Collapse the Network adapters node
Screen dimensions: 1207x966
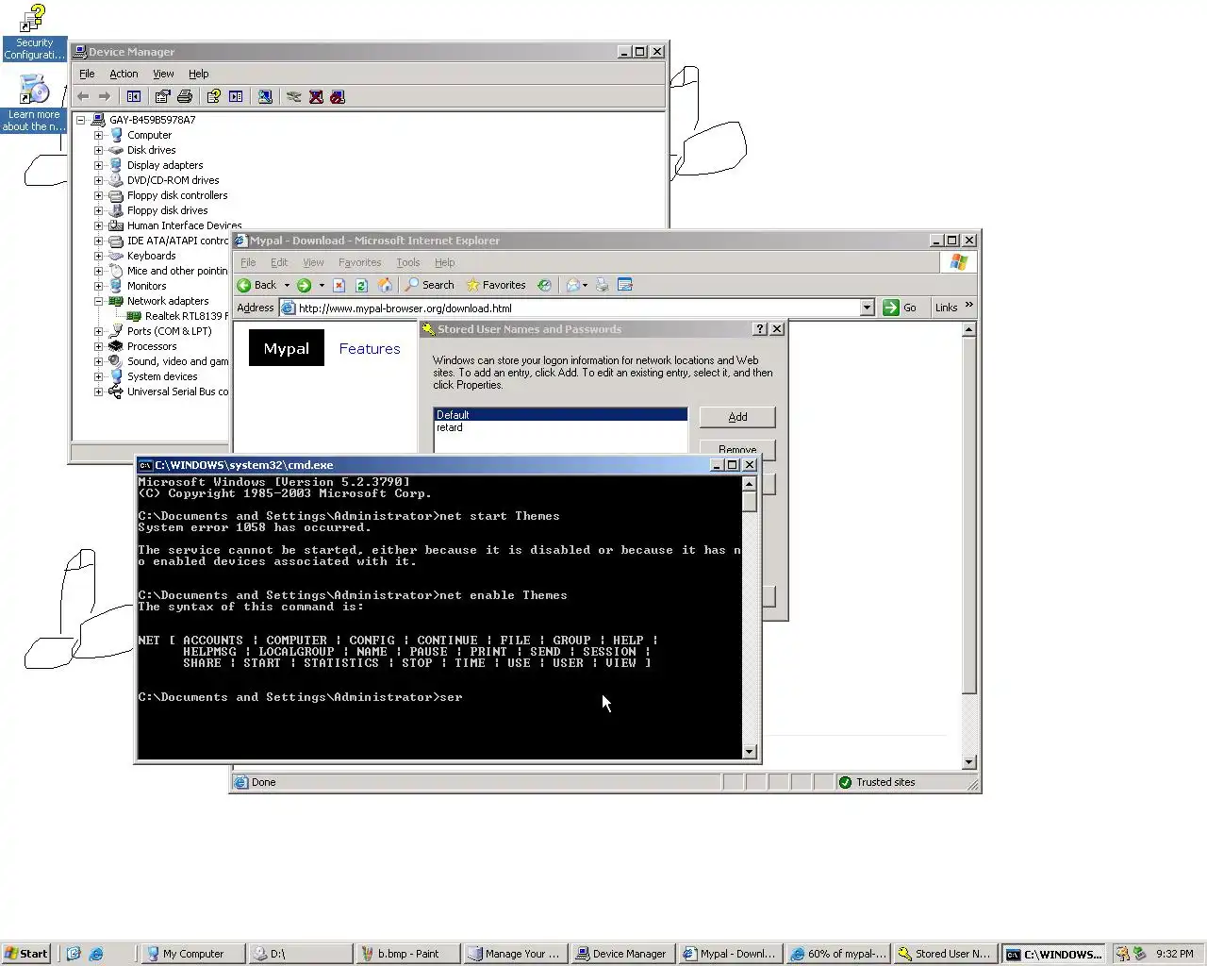98,301
